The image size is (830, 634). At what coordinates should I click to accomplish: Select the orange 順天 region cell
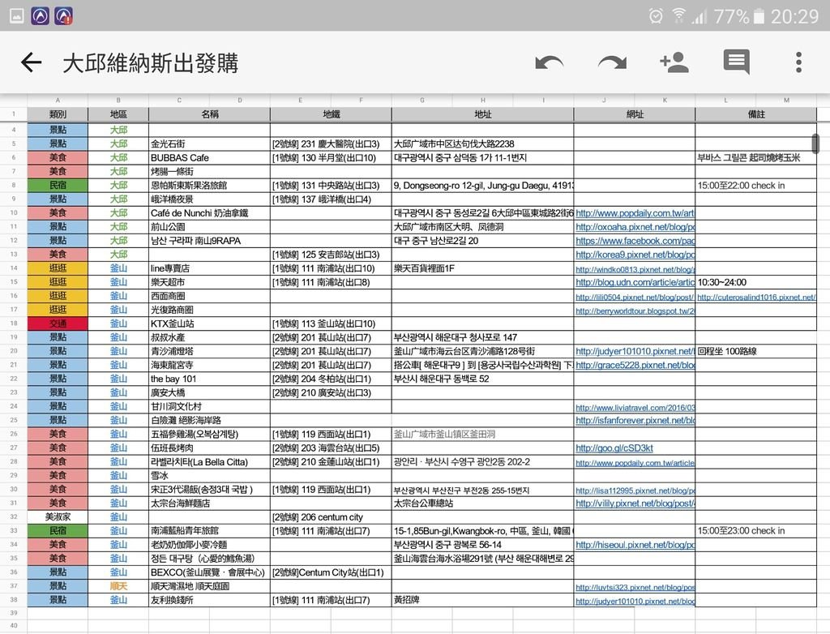[x=118, y=586]
